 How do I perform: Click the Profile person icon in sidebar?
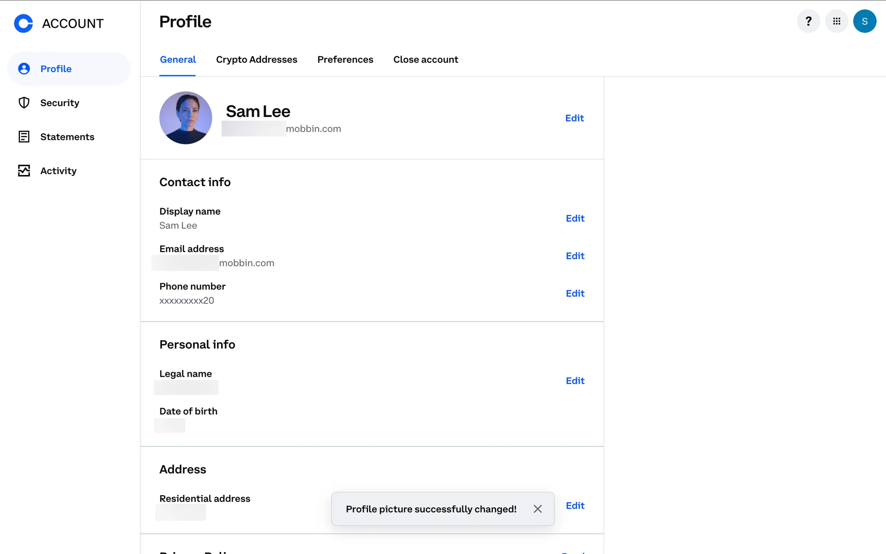pyautogui.click(x=24, y=69)
